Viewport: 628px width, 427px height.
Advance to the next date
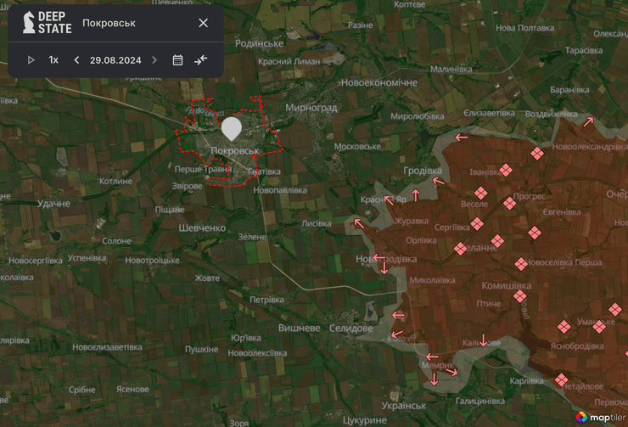pyautogui.click(x=154, y=60)
